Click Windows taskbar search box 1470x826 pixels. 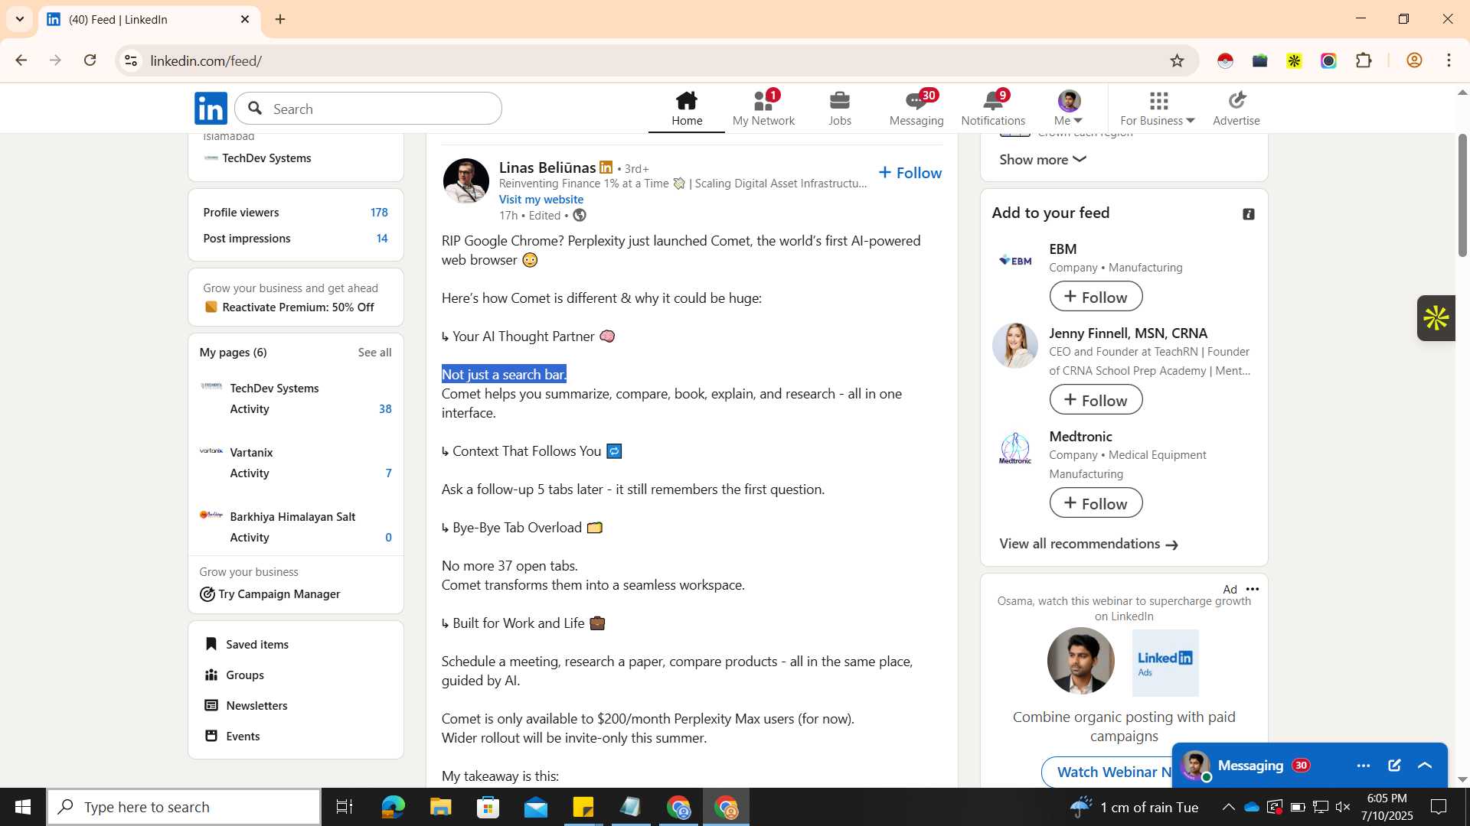coord(184,807)
